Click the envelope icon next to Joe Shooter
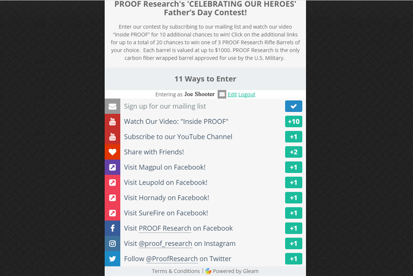Viewport: 413px width, 276px height. point(222,94)
